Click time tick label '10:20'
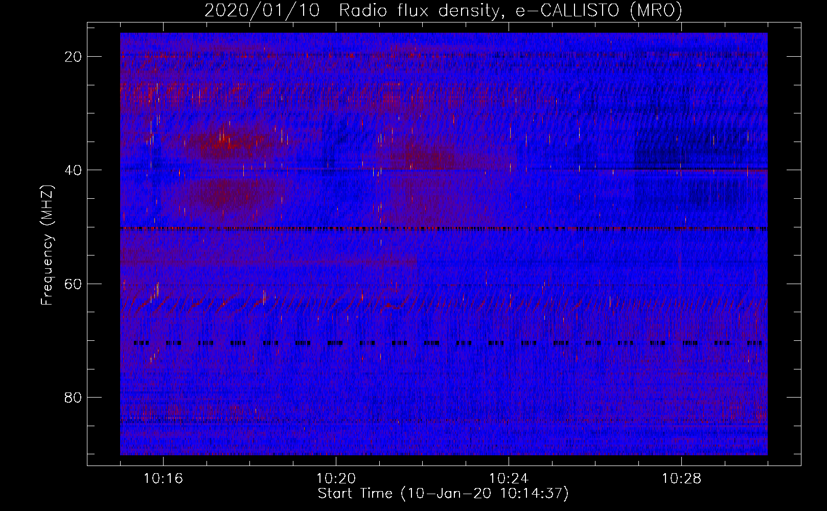This screenshot has width=827, height=511. [x=336, y=479]
